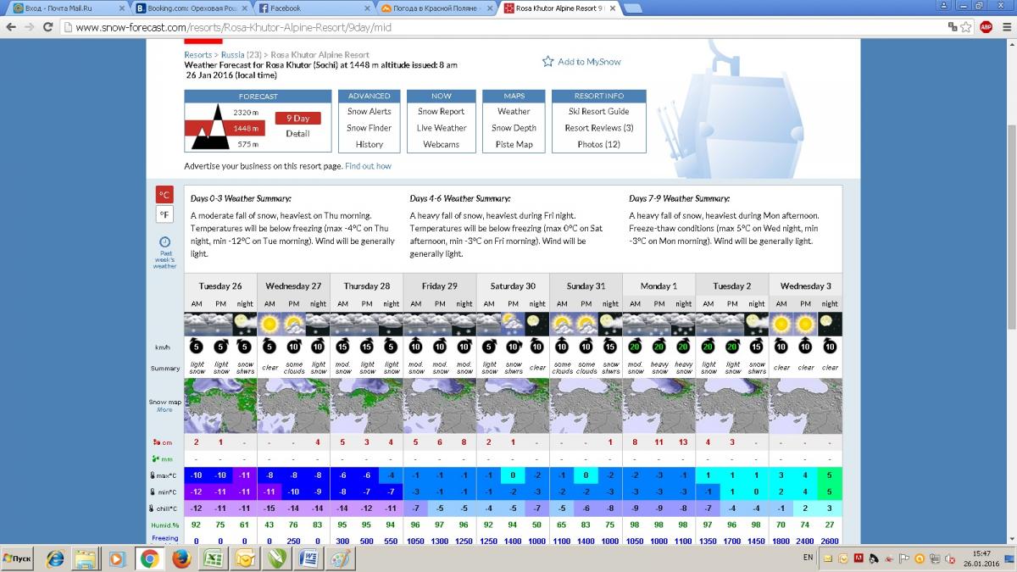Click the browser Forward arrow
1017x572 pixels.
[x=31, y=27]
